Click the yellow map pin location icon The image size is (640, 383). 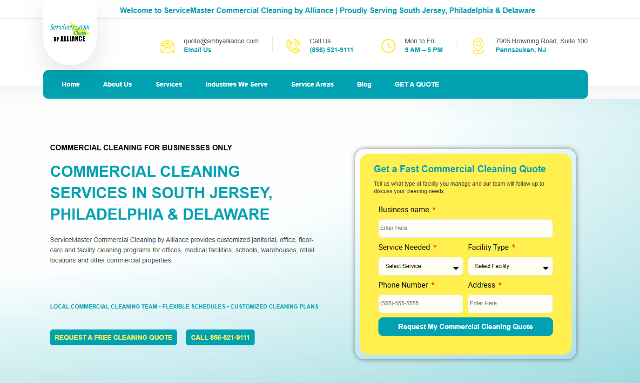pos(478,46)
